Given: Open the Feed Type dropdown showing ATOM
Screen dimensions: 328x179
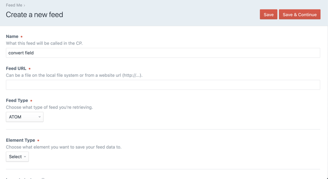Looking at the screenshot, I should (24, 117).
